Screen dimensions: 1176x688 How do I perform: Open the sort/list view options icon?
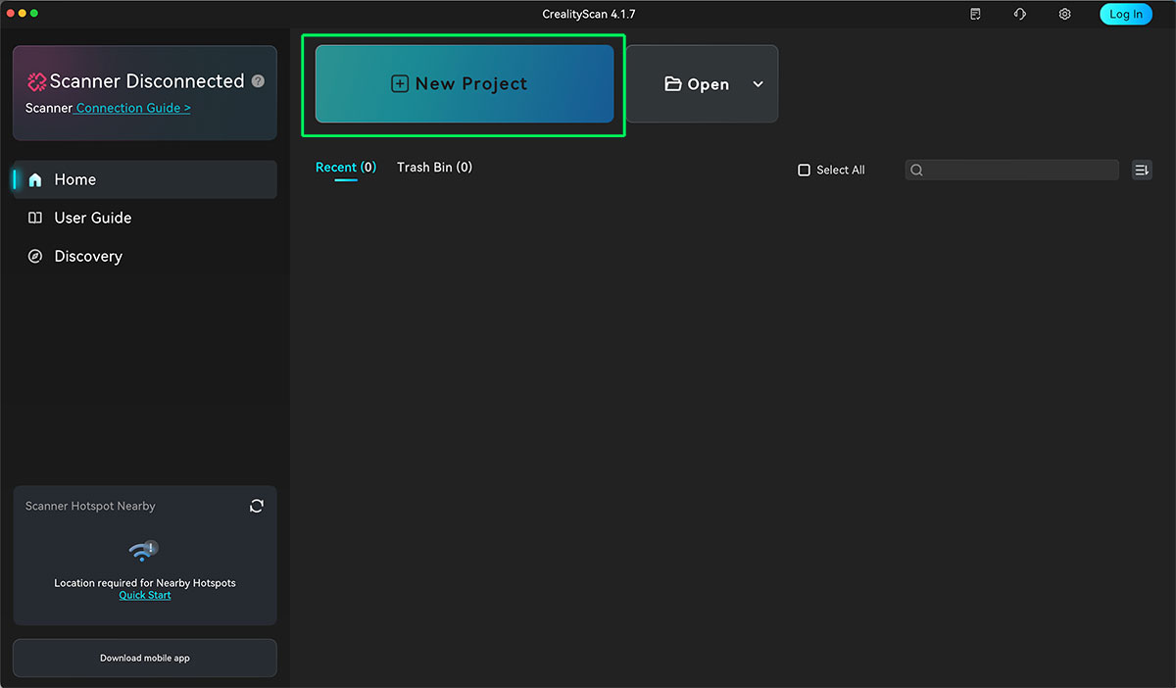pos(1141,171)
